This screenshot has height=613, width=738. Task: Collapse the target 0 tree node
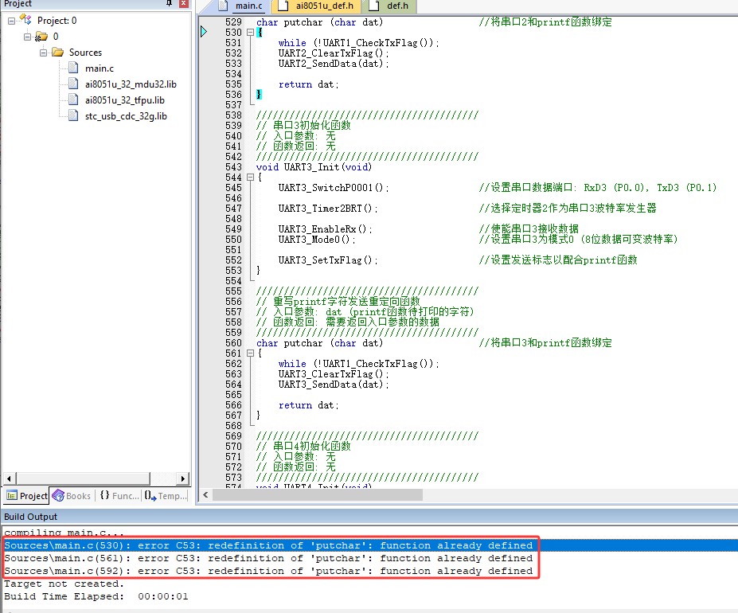[x=26, y=37]
